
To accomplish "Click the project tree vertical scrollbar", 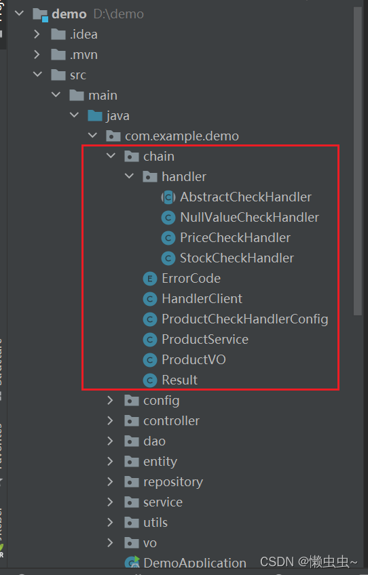I will click(358, 161).
